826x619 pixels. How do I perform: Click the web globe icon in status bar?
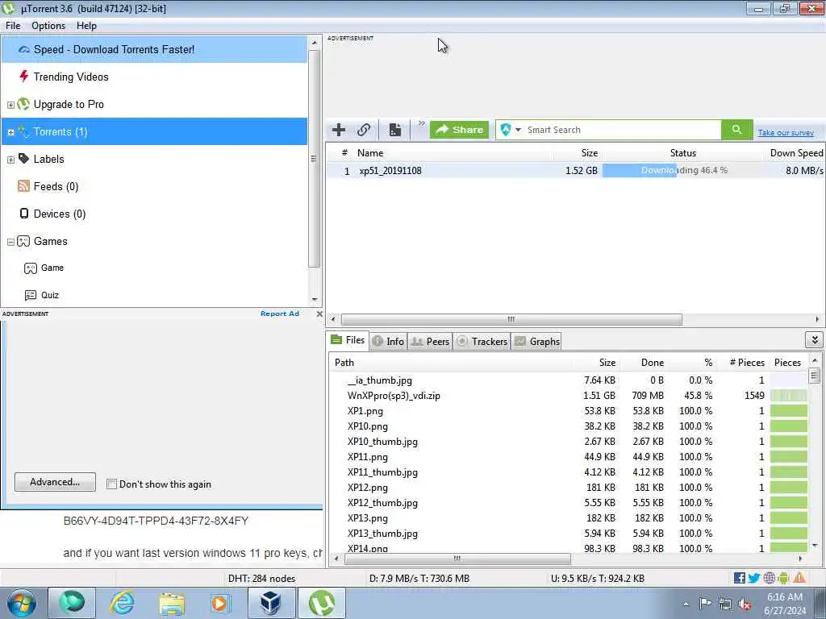[x=769, y=579]
